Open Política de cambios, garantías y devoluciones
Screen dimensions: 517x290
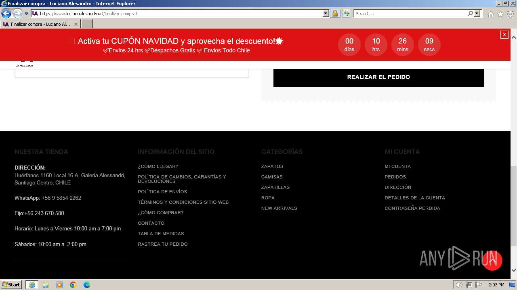coord(182,179)
